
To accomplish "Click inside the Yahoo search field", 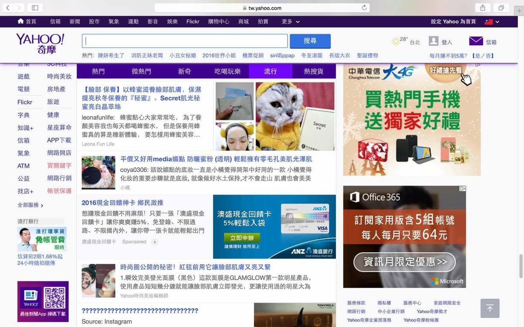I will pyautogui.click(x=185, y=41).
